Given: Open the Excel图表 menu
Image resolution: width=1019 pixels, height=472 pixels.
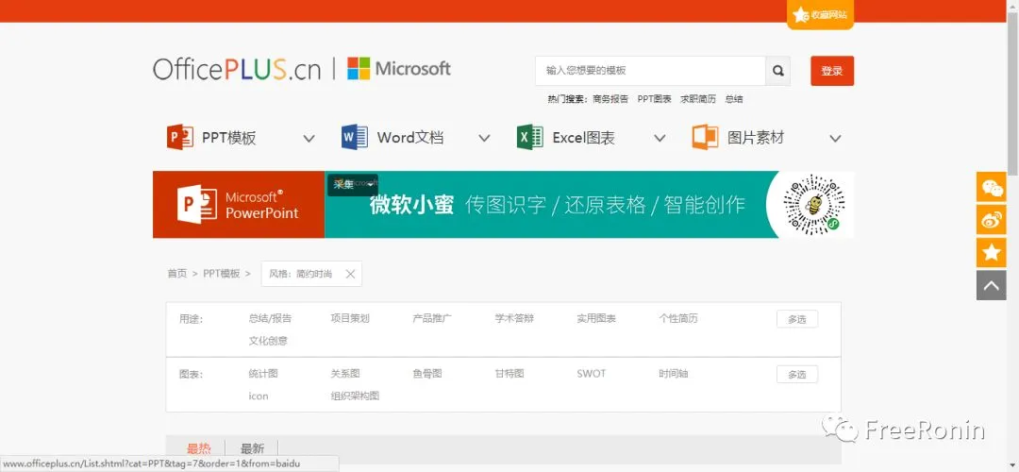Looking at the screenshot, I should [x=584, y=138].
